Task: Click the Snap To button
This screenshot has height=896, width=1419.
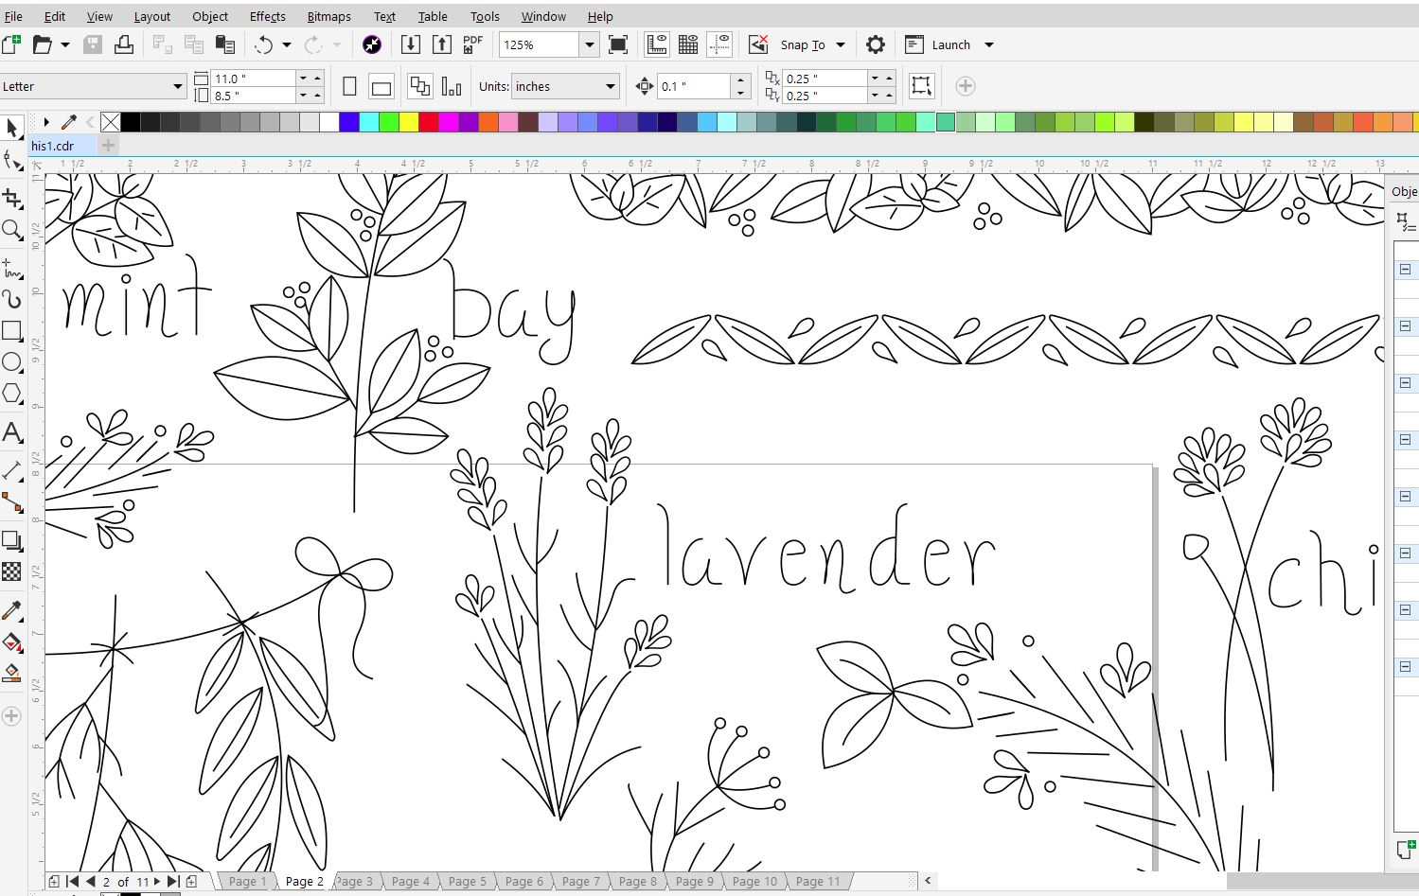Action: [802, 44]
